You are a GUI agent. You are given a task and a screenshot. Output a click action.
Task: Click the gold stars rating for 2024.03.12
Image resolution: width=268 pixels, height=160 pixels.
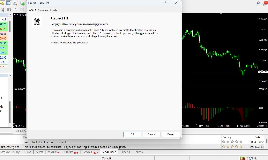232,147
